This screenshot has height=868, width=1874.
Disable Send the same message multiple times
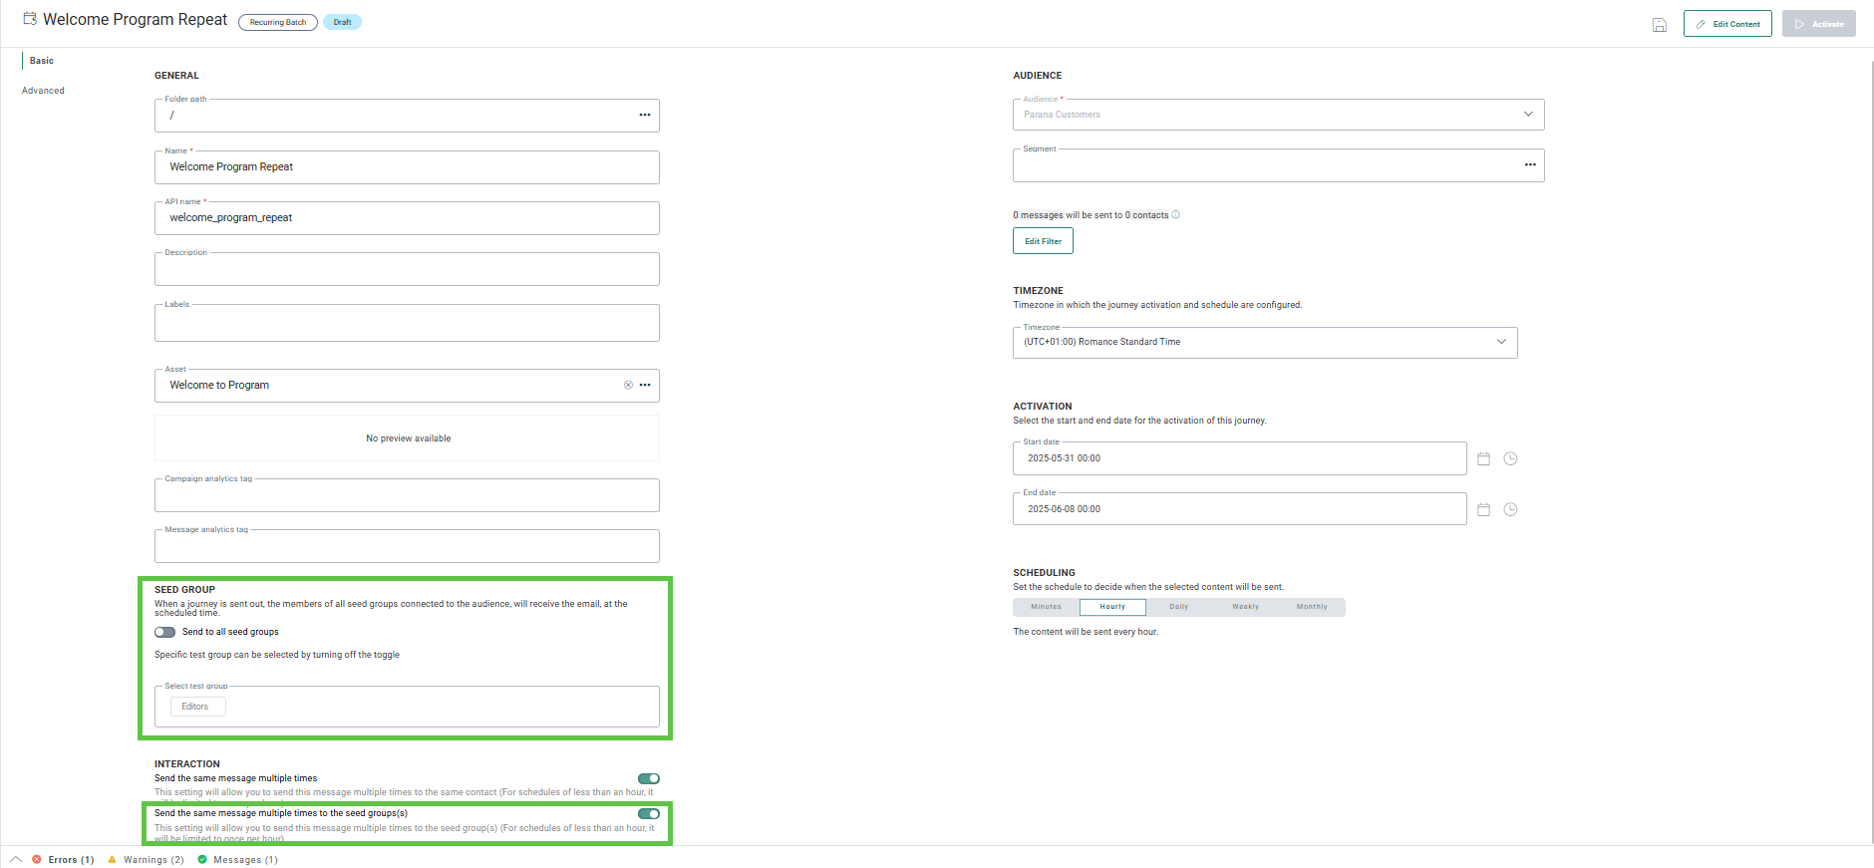click(649, 779)
